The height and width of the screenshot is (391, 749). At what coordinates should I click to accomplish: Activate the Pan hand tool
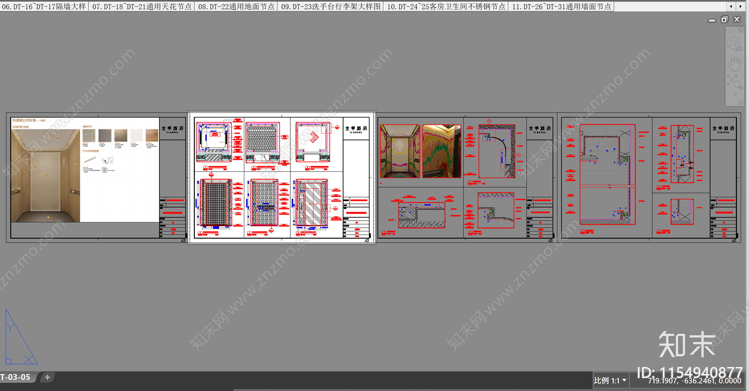pos(734,63)
